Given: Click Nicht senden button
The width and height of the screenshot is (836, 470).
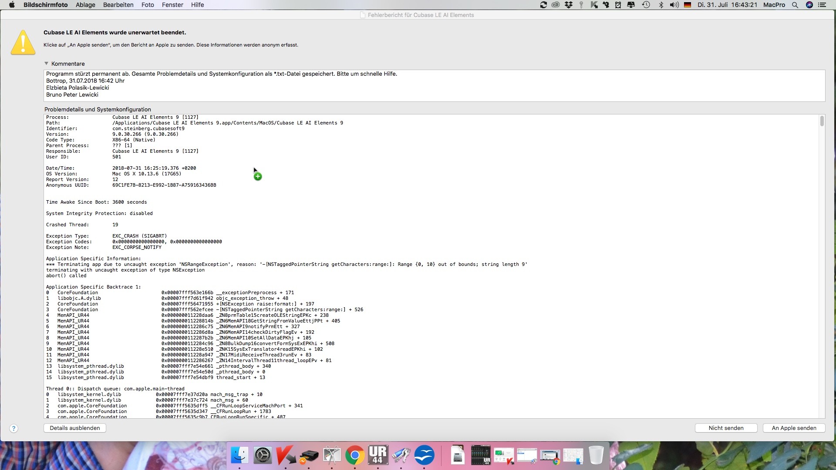Looking at the screenshot, I should [x=726, y=428].
